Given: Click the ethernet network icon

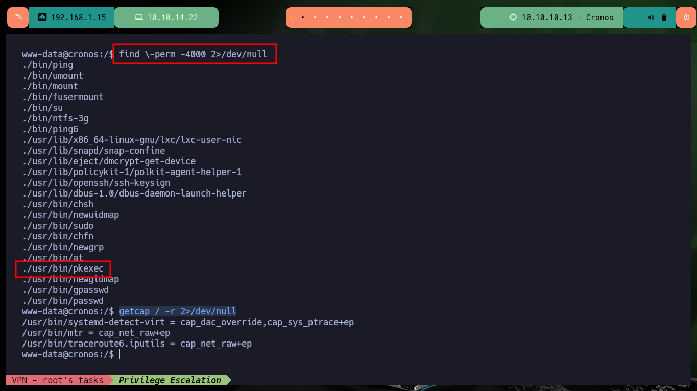Looking at the screenshot, I should tap(42, 17).
